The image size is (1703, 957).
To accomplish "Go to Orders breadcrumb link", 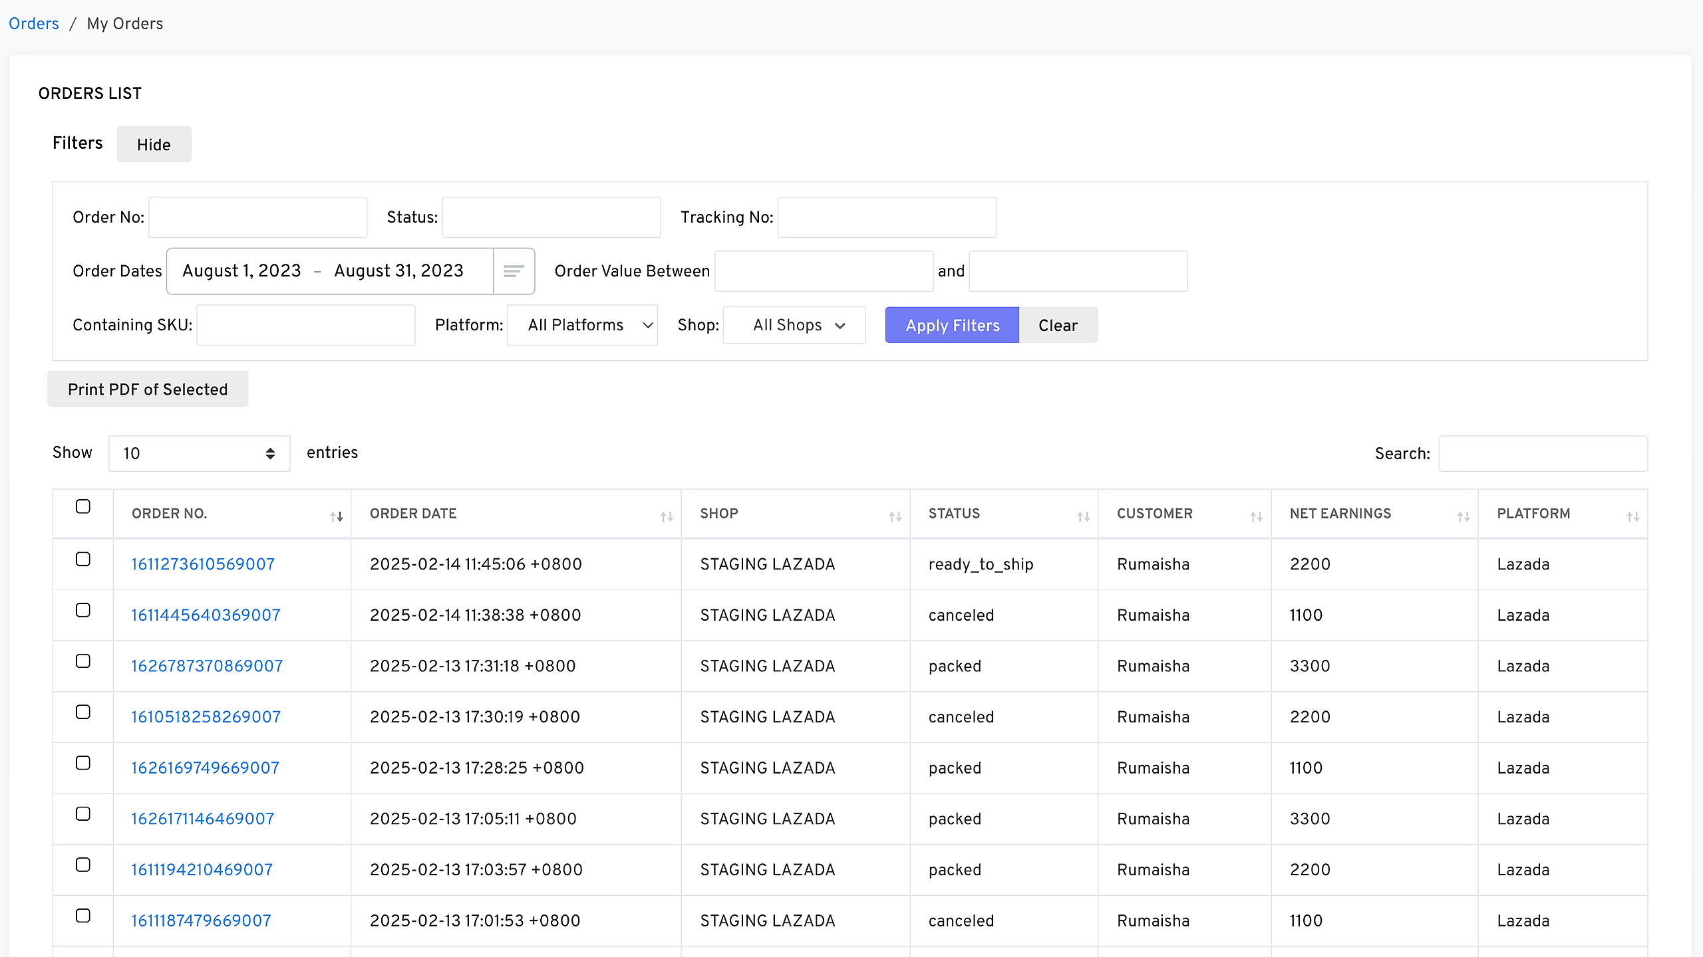I will (34, 24).
